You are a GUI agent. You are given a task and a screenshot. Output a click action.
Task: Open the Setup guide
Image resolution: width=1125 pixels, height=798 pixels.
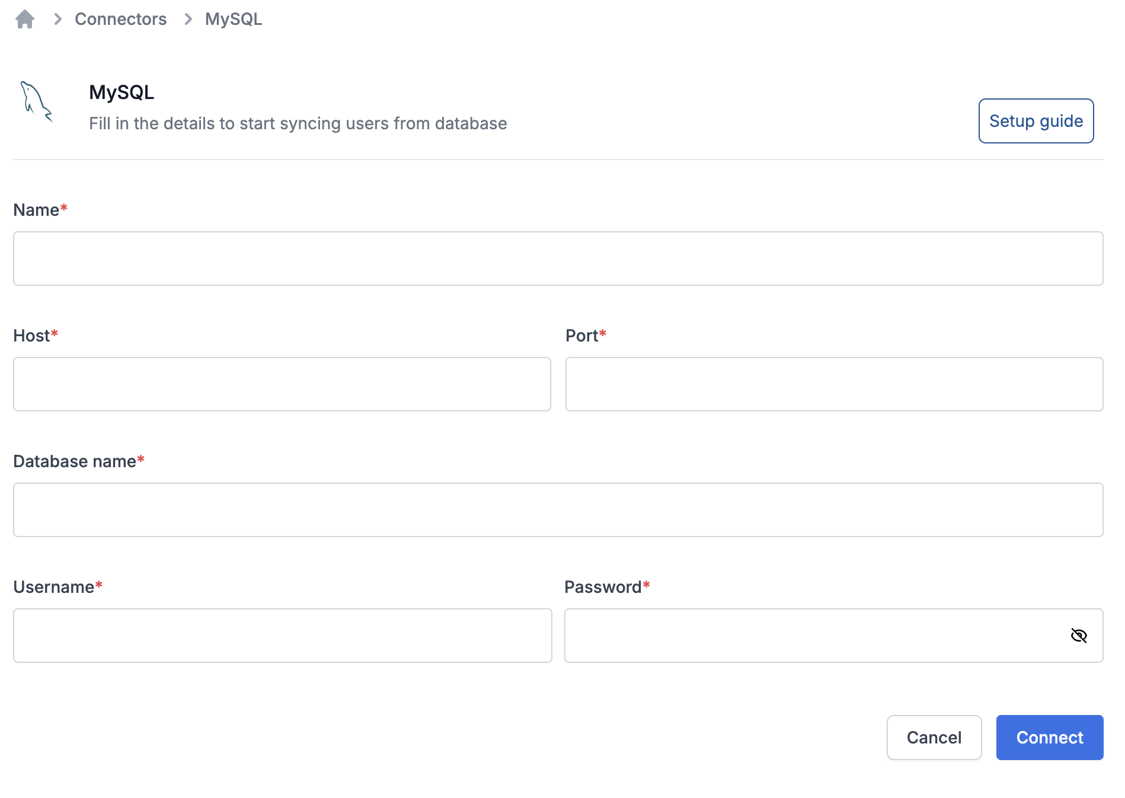[x=1036, y=121]
